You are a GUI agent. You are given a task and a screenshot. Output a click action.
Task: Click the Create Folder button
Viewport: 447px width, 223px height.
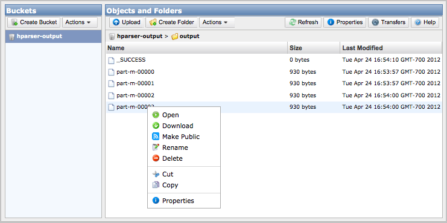point(172,22)
